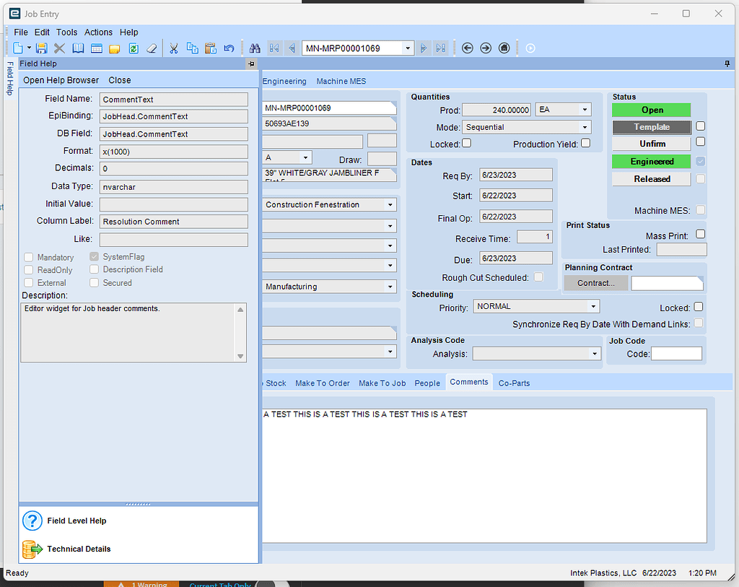Paste from clipboard via the toolbar icon

pyautogui.click(x=210, y=48)
